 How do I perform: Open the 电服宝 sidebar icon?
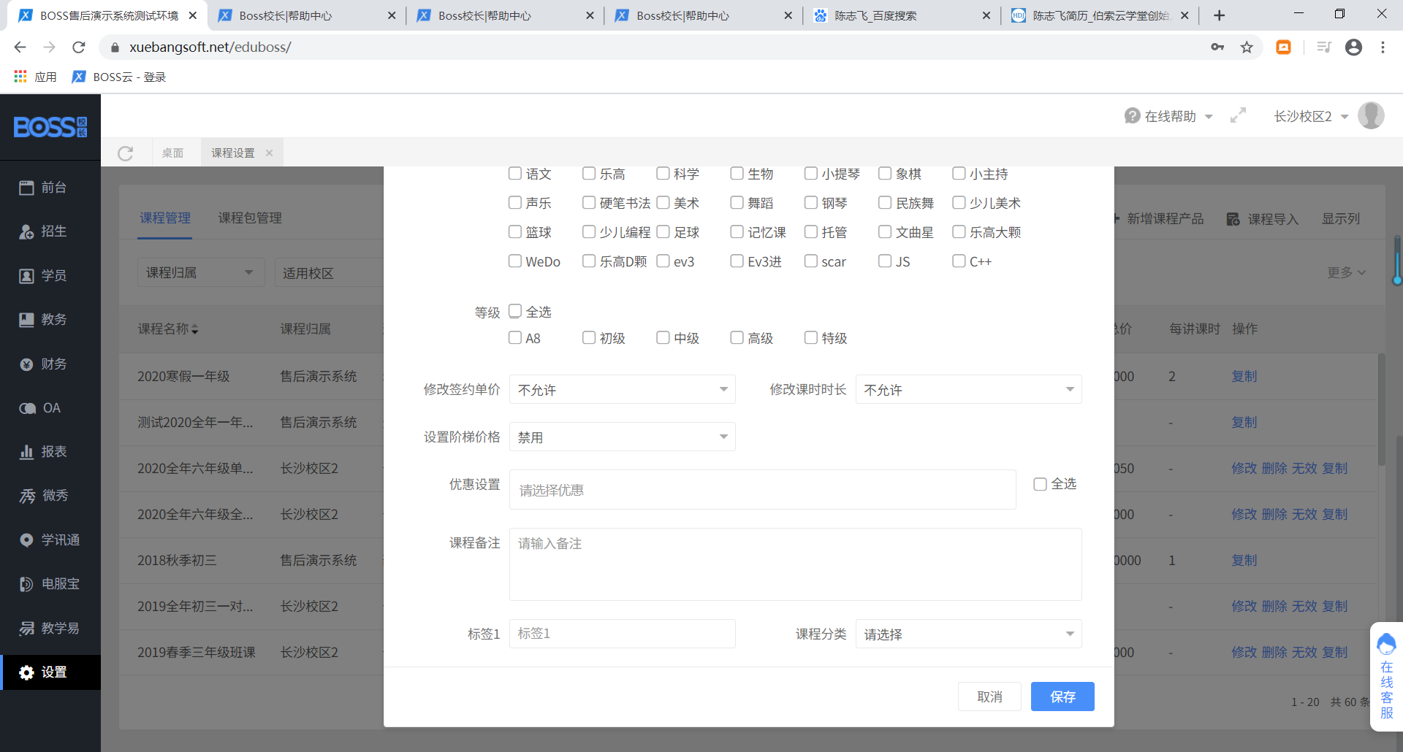coord(26,584)
